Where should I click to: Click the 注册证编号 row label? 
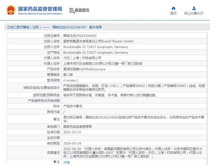pyautogui.click(x=52, y=36)
